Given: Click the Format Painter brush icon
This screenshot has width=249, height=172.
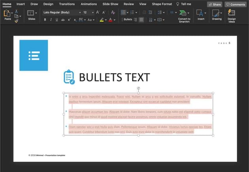Looking at the screenshot, I should click(x=17, y=21).
